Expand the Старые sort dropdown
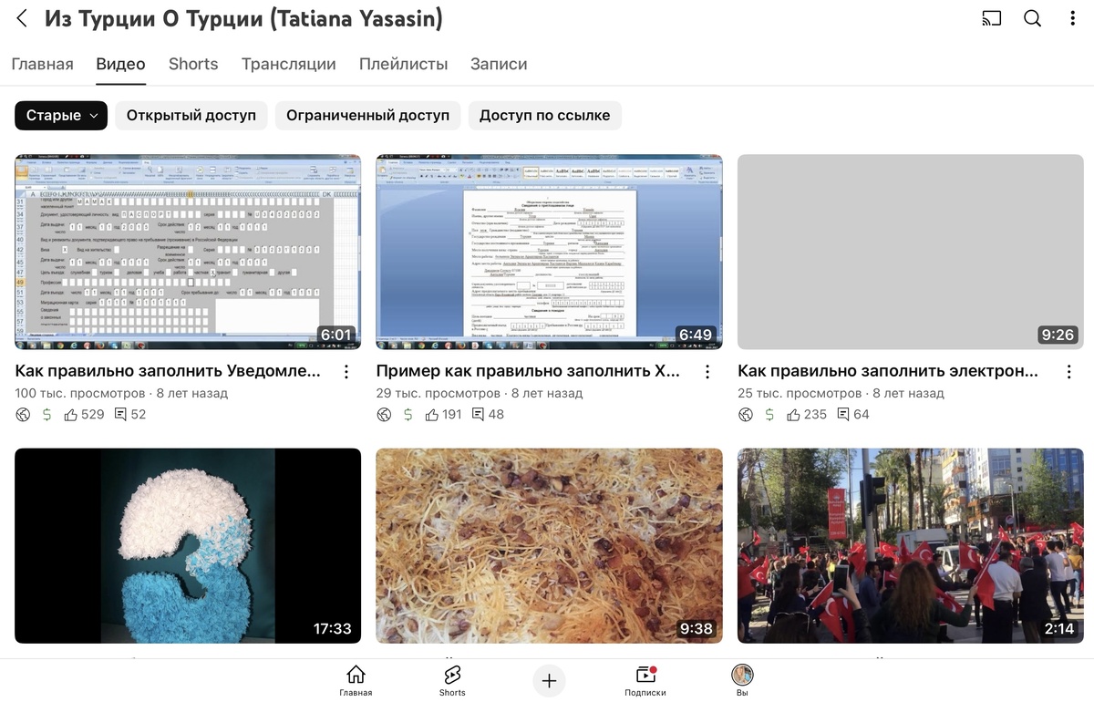The image size is (1094, 702). (x=61, y=116)
